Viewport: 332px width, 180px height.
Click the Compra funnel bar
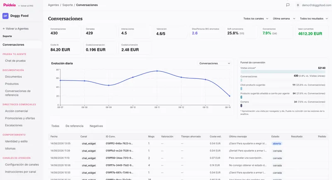click(x=242, y=105)
